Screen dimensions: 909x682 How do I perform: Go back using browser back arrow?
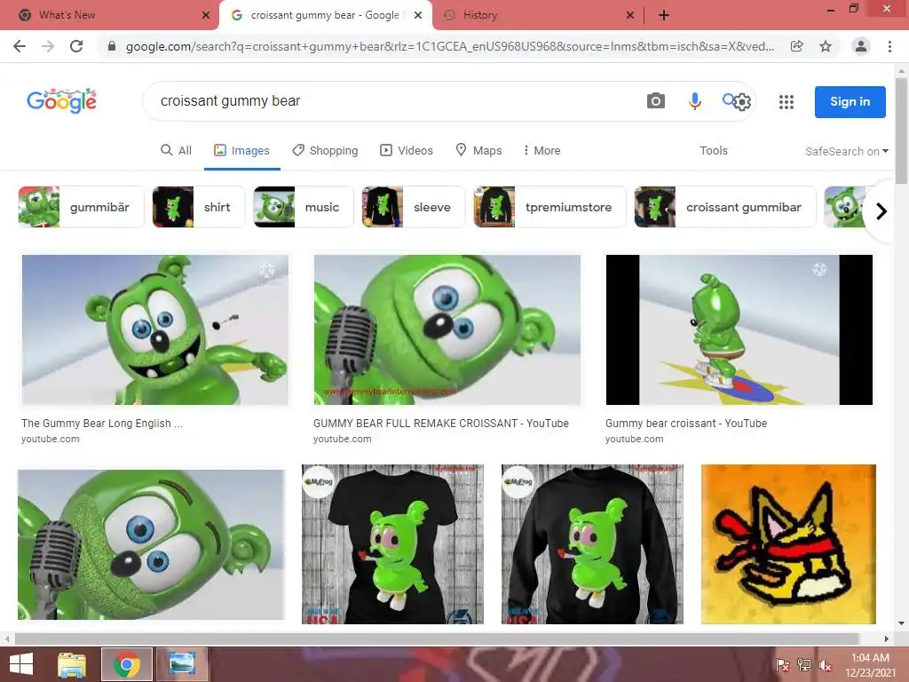click(x=20, y=46)
